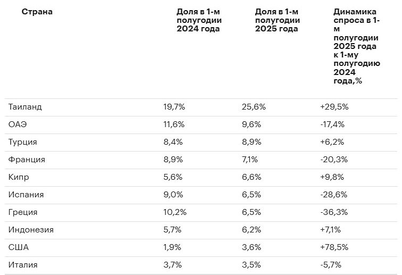Click the "США" country cell
402x275 pixels.
coord(18,247)
